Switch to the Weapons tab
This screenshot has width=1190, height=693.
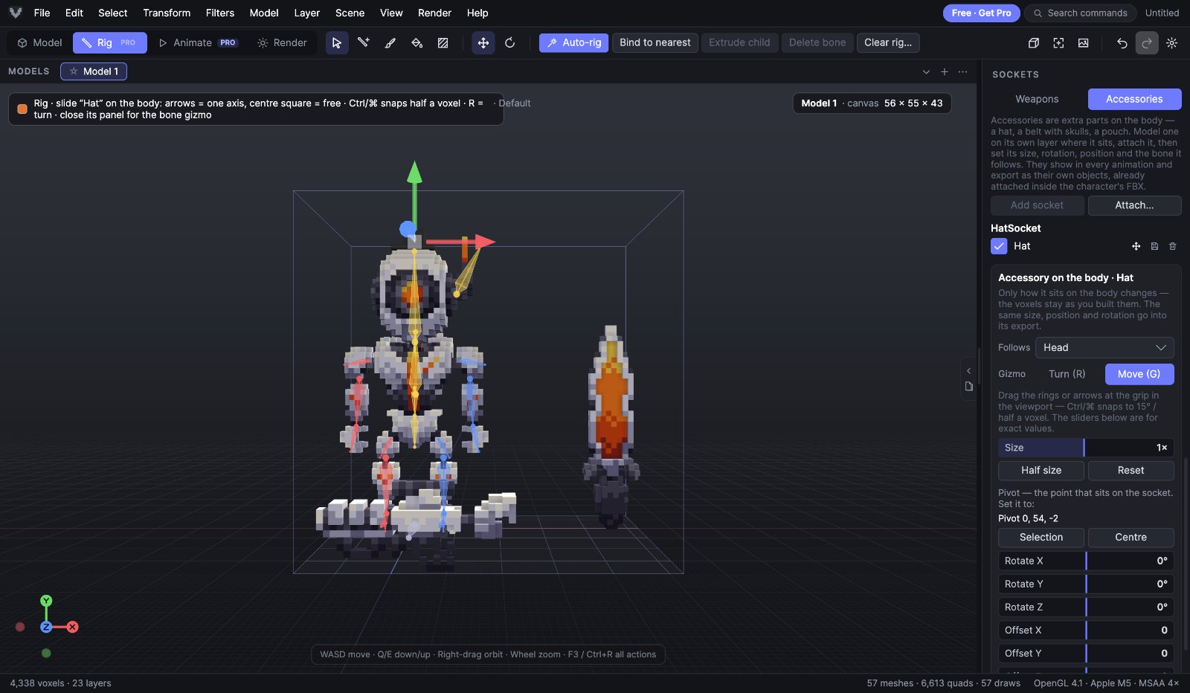click(1038, 99)
